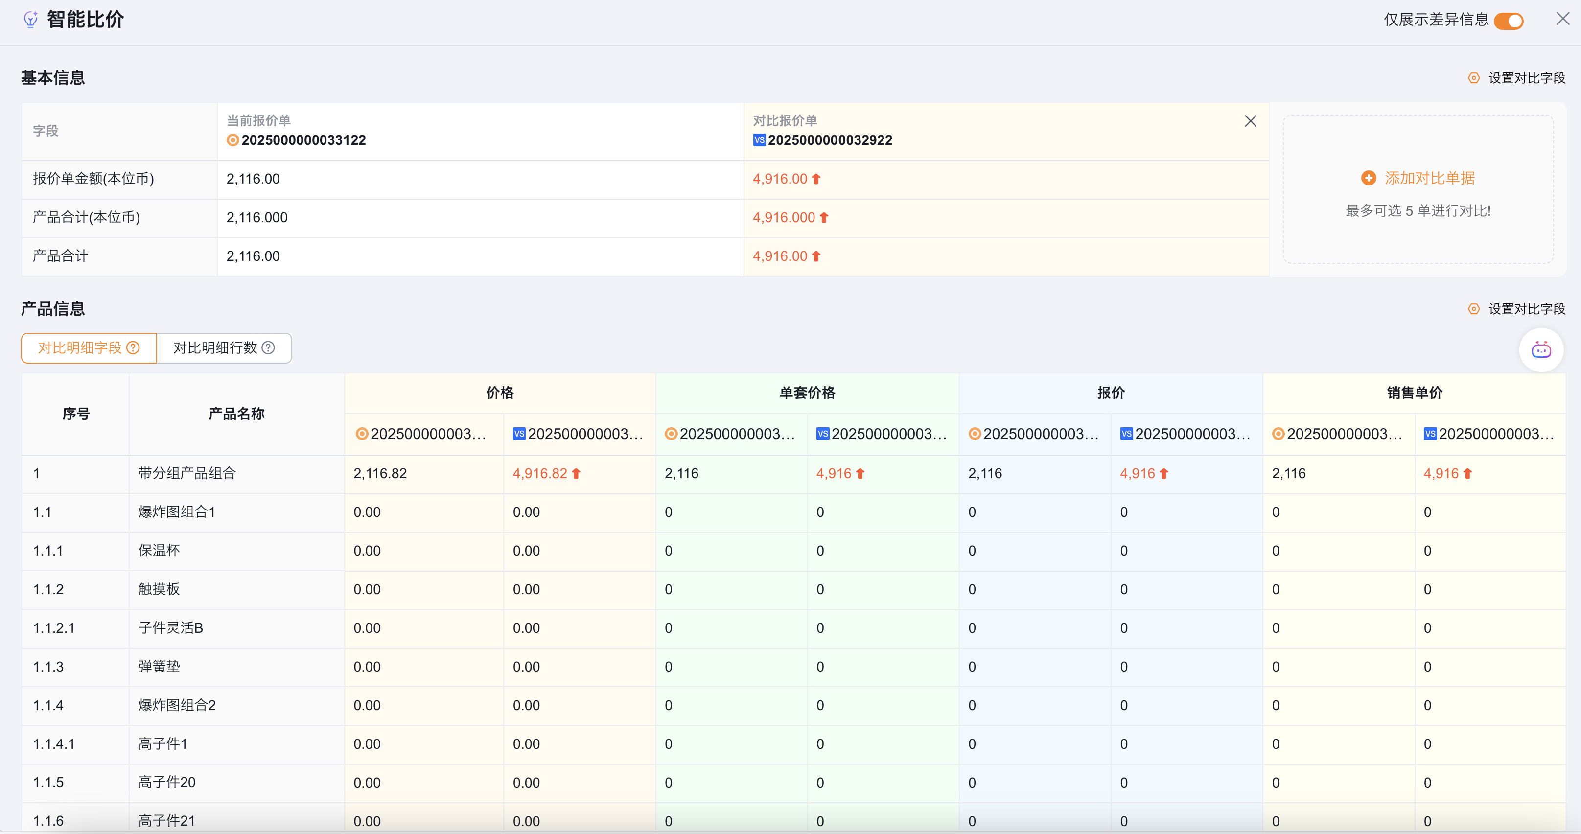The width and height of the screenshot is (1581, 834).
Task: Click the 添加对比单据 link text
Action: (x=1429, y=178)
